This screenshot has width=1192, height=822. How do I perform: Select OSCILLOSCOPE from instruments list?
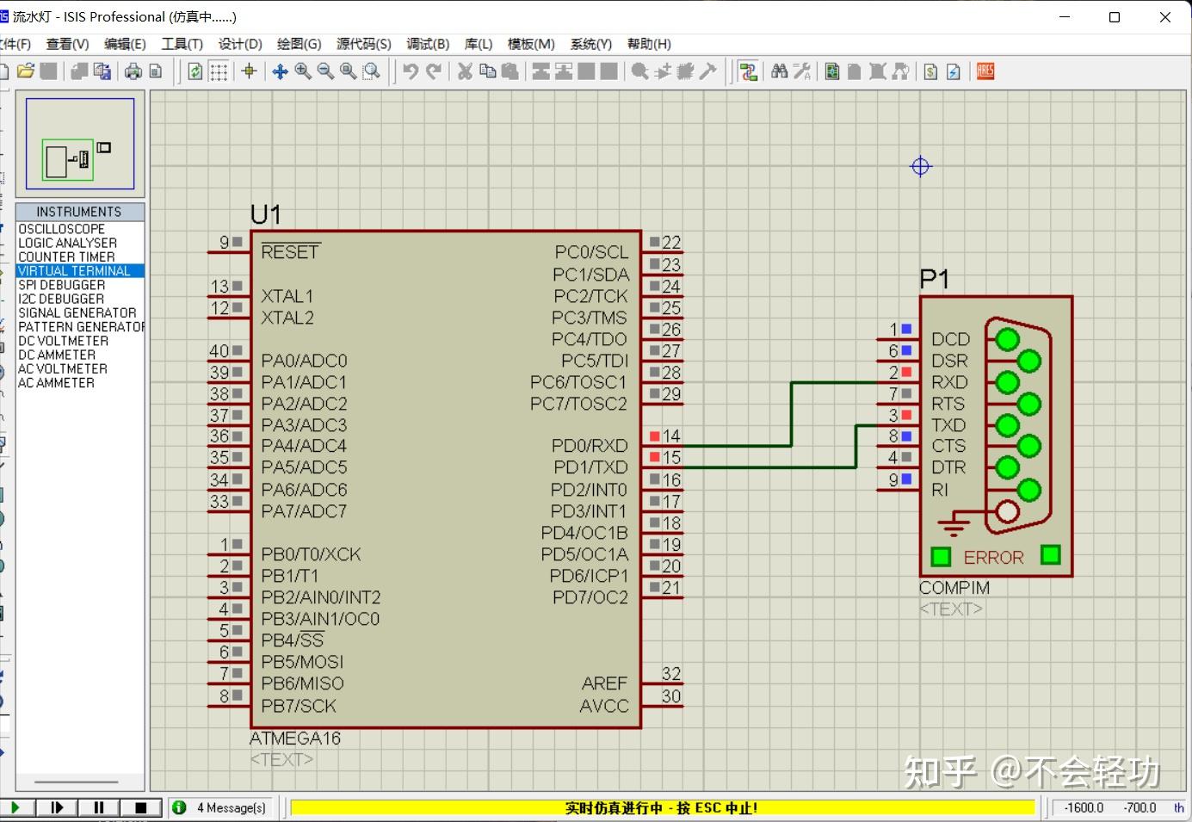tap(62, 229)
